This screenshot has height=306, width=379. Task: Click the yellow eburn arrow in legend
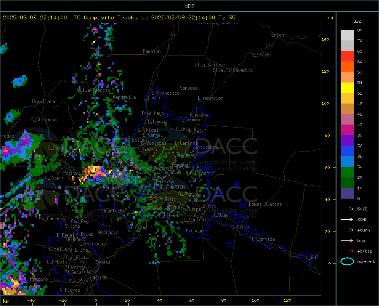click(347, 230)
